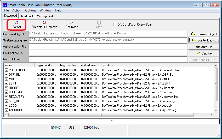Click the Firmware -> Upgrade icon
222x139 pixels.
(44, 23)
